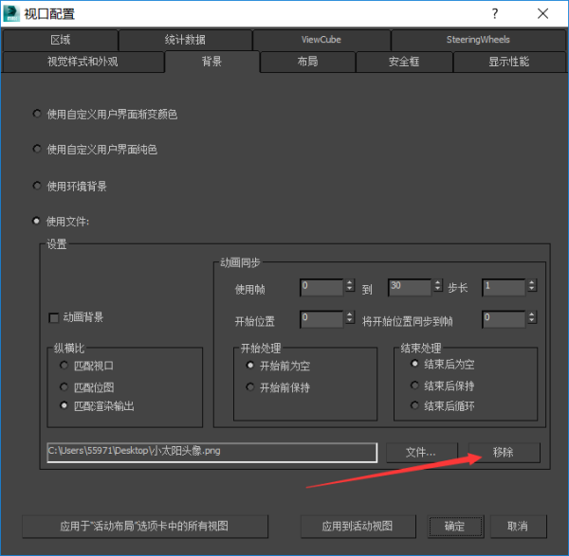Image resolution: width=569 pixels, height=556 pixels.
Task: Select 结束后为空 radio button
Action: click(414, 364)
